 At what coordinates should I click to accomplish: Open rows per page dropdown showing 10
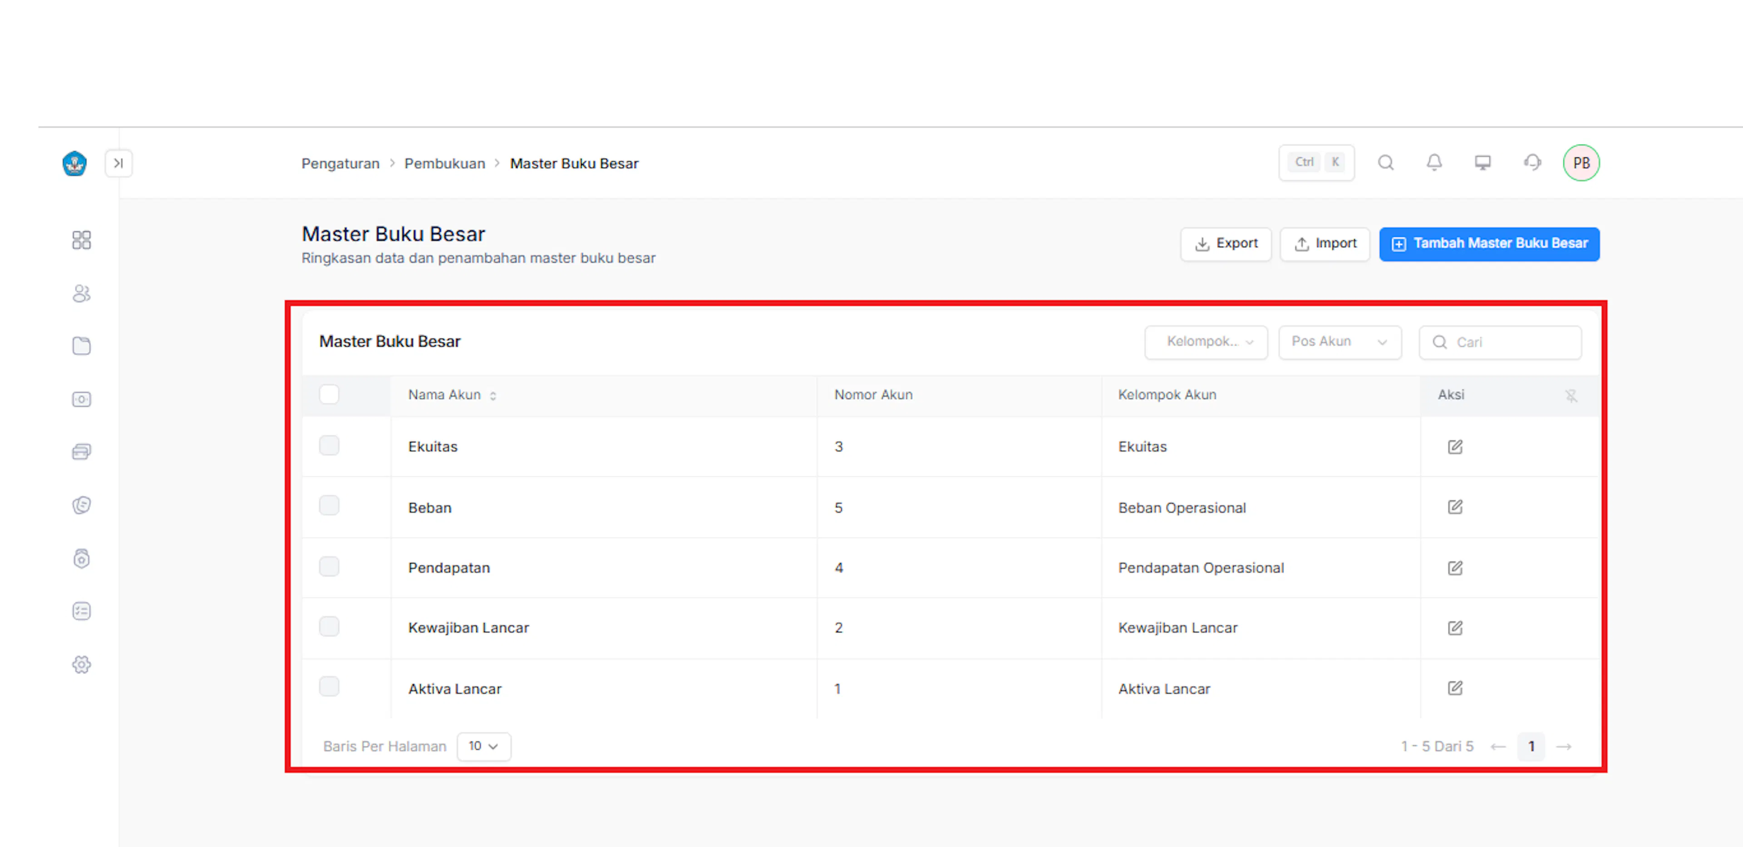(484, 746)
